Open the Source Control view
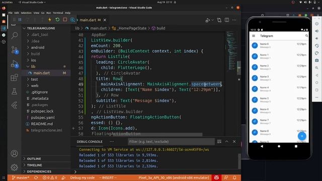322x181 pixels. coord(15,50)
